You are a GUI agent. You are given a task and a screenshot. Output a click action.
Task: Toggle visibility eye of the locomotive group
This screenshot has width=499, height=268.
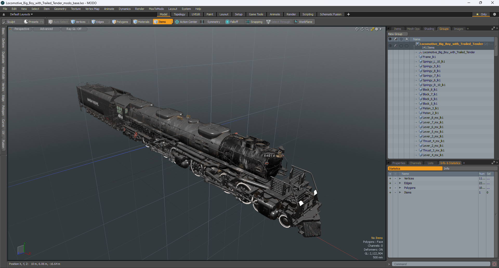[x=390, y=46]
